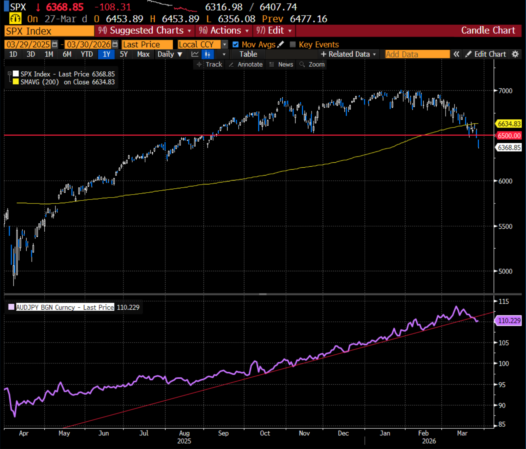Click AUDJPY BGN Curncy legend label
The width and height of the screenshot is (526, 449).
coord(65,307)
